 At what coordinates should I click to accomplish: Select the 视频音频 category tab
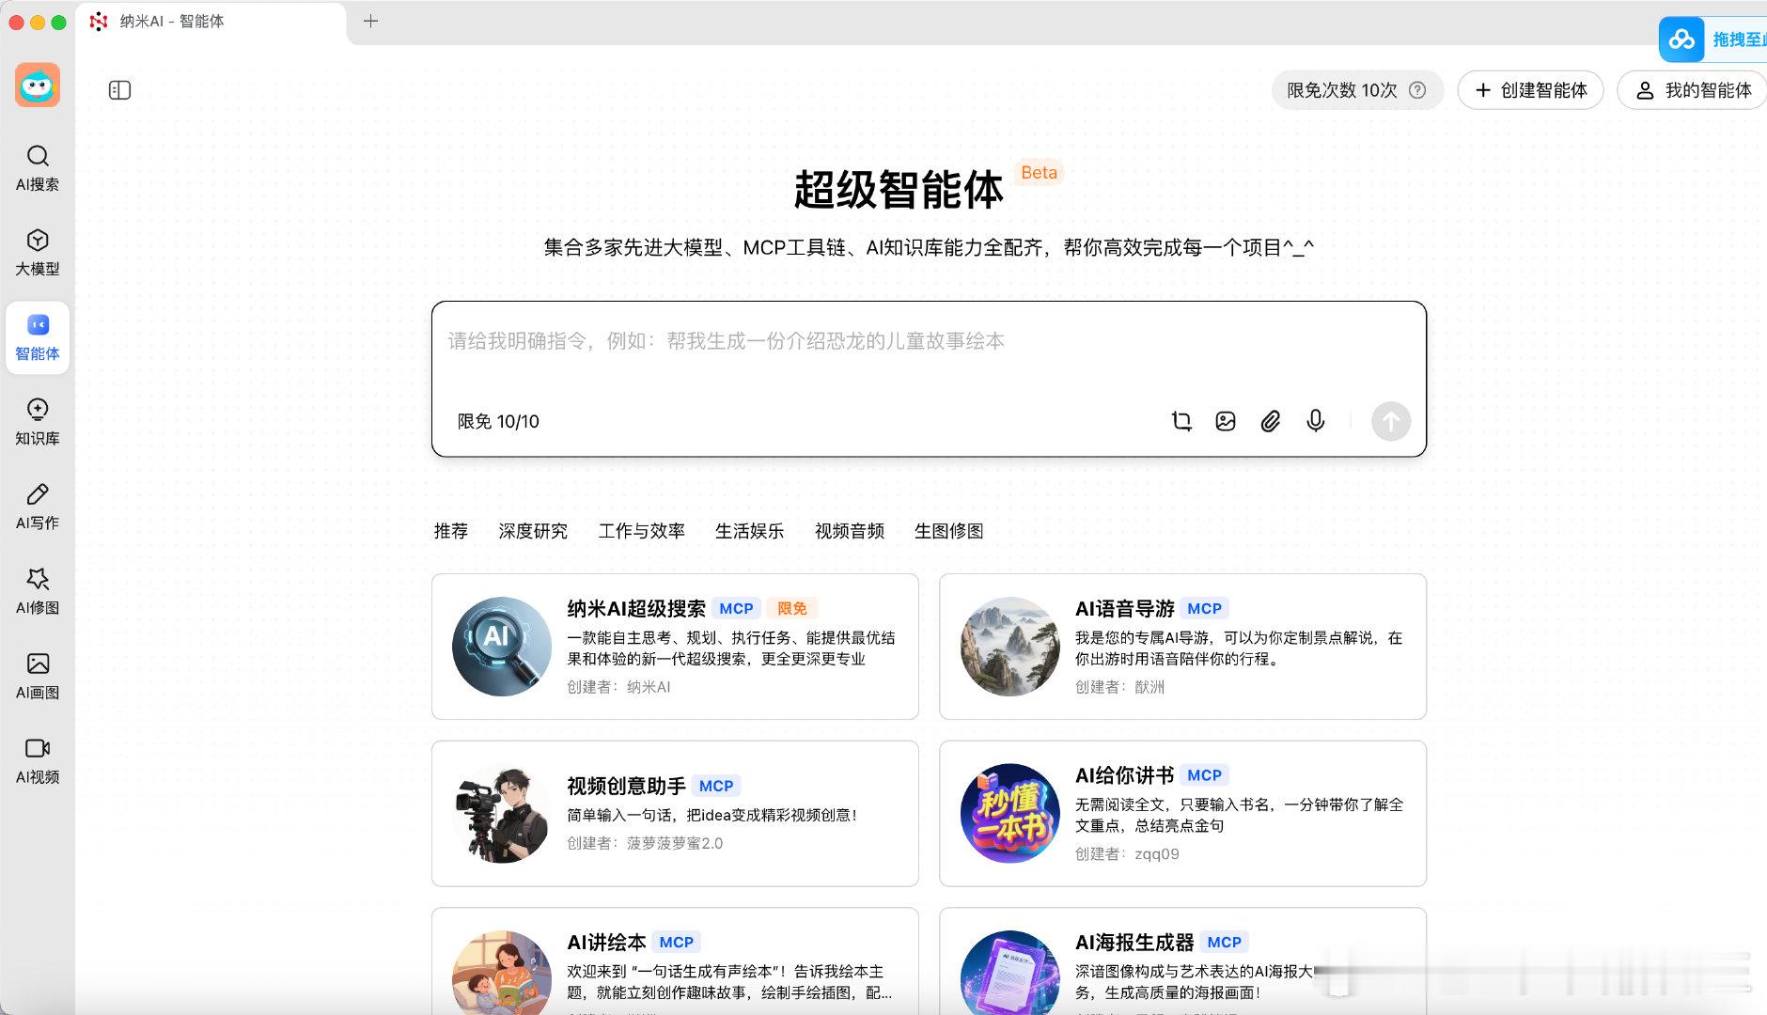[850, 531]
